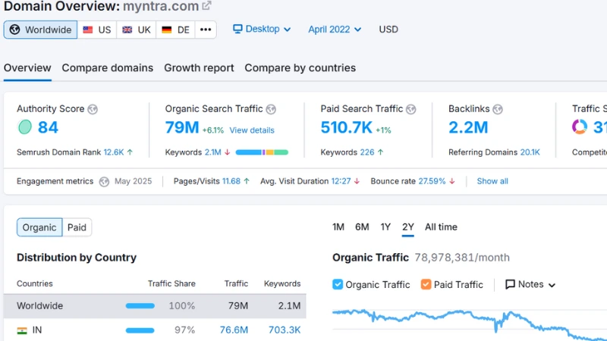This screenshot has width=607, height=341.
Task: Click the Traffic Share donut chart icon
Action: click(x=580, y=127)
